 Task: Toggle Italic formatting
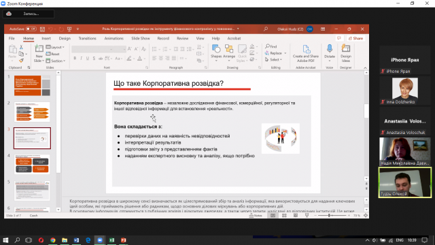tap(81, 59)
